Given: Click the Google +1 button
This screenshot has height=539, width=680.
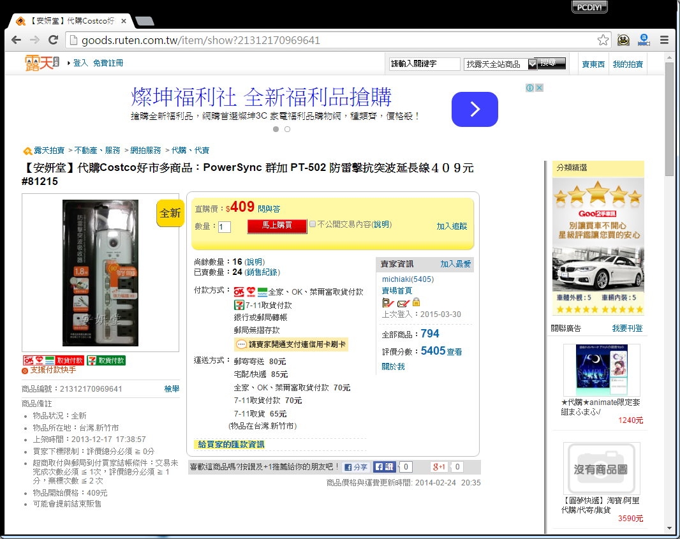Looking at the screenshot, I should 439,466.
